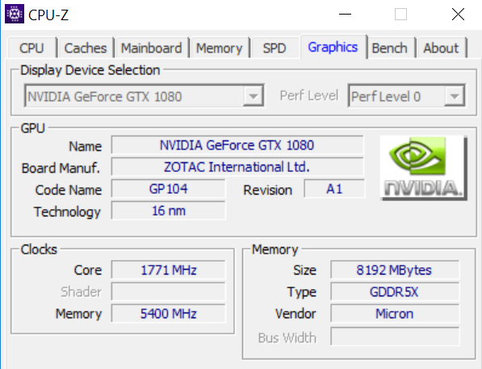This screenshot has width=482, height=369.
Task: Click the Perf Level label
Action: pos(309,95)
